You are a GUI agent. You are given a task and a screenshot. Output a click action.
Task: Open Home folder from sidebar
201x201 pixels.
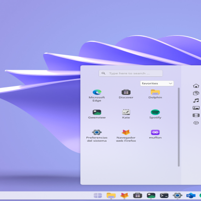[196, 86]
